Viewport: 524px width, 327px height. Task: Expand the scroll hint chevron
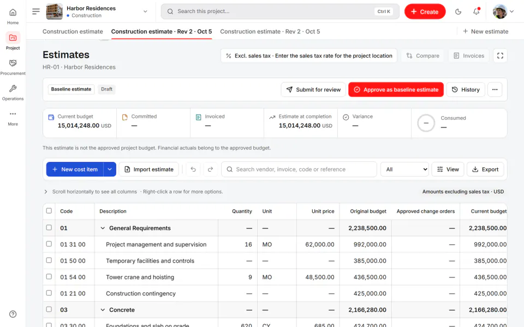(x=46, y=191)
